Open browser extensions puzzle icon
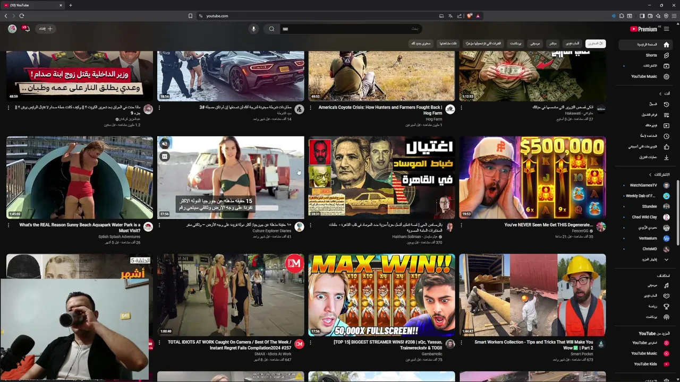The width and height of the screenshot is (680, 382). pyautogui.click(x=622, y=16)
